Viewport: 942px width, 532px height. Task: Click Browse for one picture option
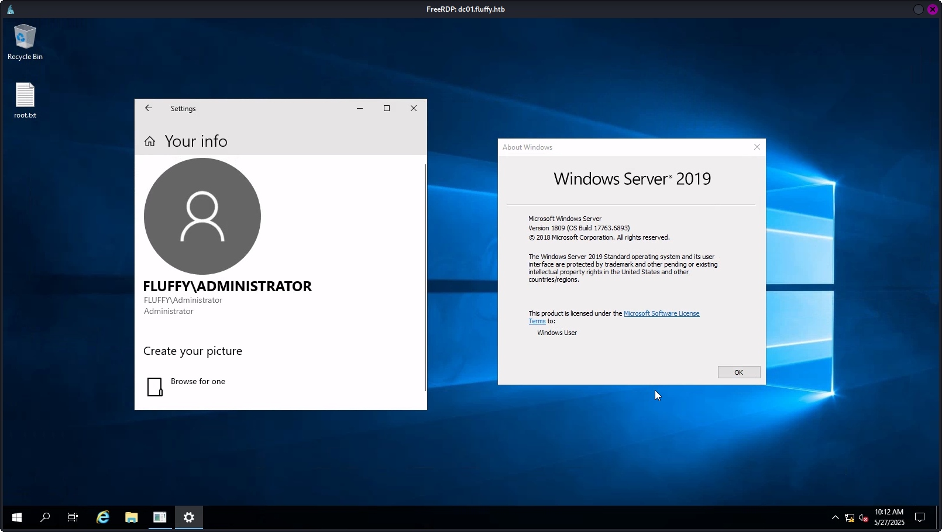[x=198, y=382]
